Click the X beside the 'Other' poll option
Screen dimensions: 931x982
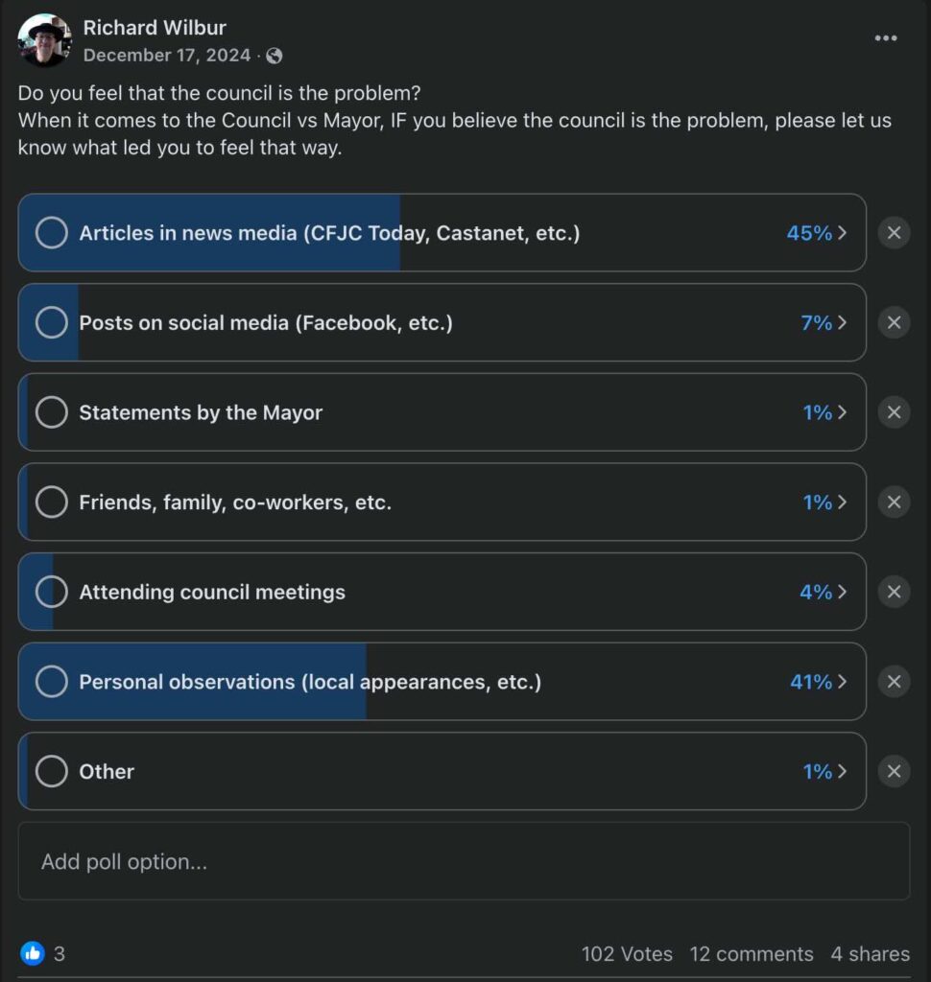894,771
